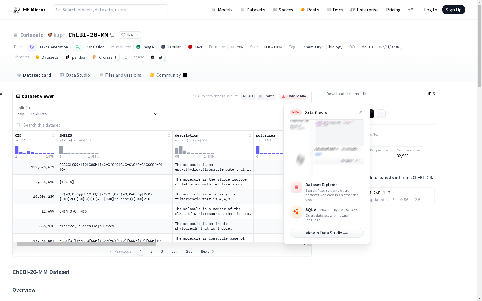Screen dimensions: 482x301
Task: Click the SMILES lengths histogram
Action: coord(79,149)
